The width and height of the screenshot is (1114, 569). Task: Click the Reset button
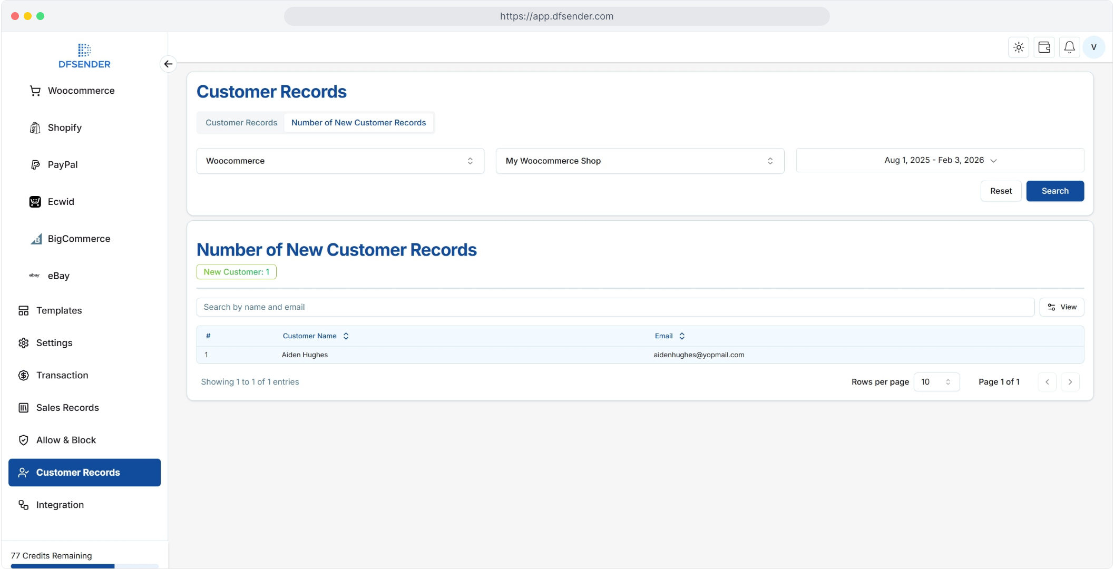[1000, 191]
